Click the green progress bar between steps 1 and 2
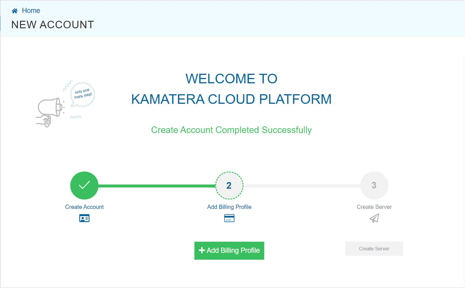This screenshot has height=288, width=465. pos(157,186)
